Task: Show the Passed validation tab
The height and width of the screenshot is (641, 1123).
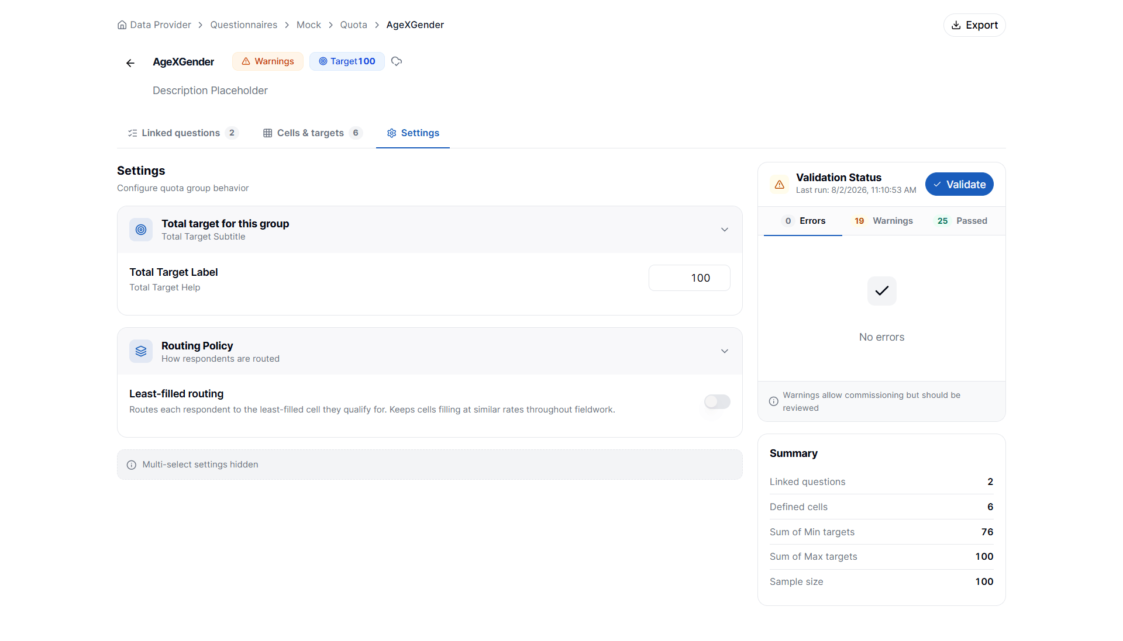Action: [963, 221]
